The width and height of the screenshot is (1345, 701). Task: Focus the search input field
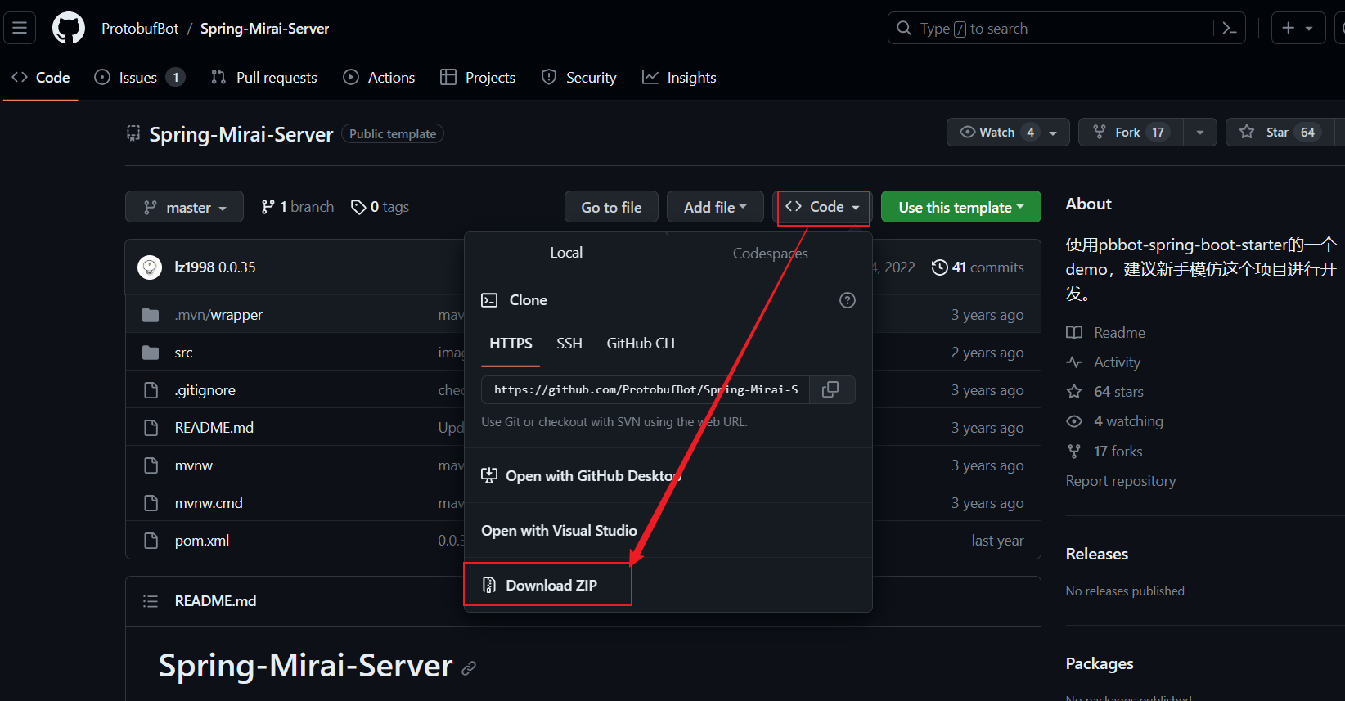point(1066,28)
